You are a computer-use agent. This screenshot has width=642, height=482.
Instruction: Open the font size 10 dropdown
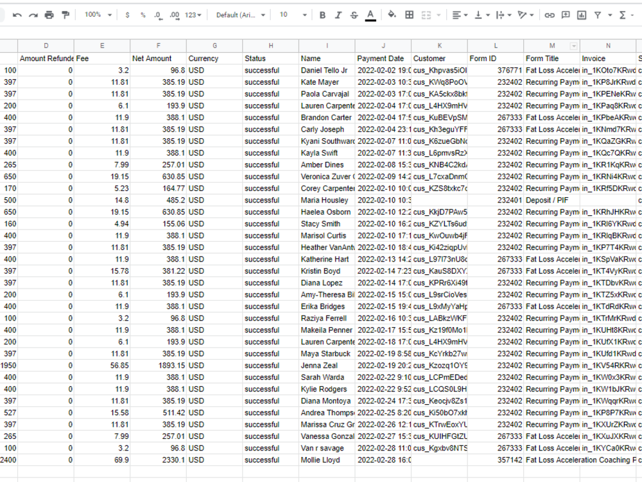[x=293, y=15]
